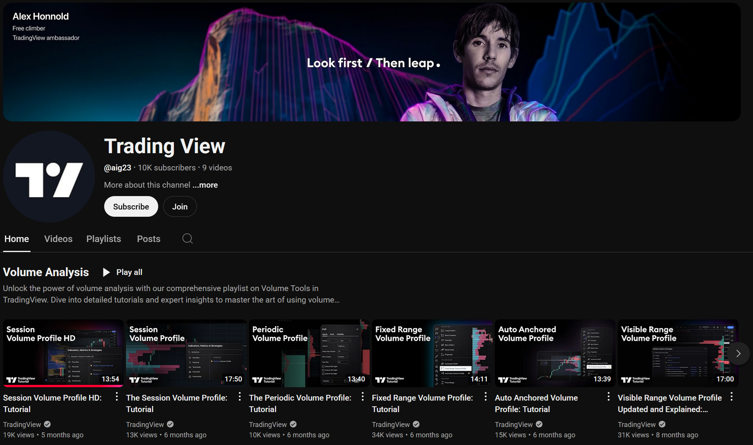The width and height of the screenshot is (753, 445).
Task: Open the Posts tab
Action: [x=149, y=239]
